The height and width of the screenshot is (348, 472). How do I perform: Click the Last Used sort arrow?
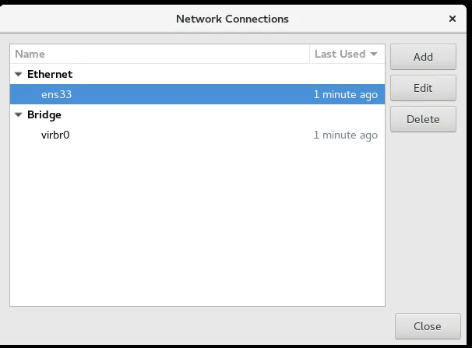pyautogui.click(x=374, y=54)
